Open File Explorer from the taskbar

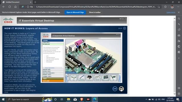[x=69, y=99]
